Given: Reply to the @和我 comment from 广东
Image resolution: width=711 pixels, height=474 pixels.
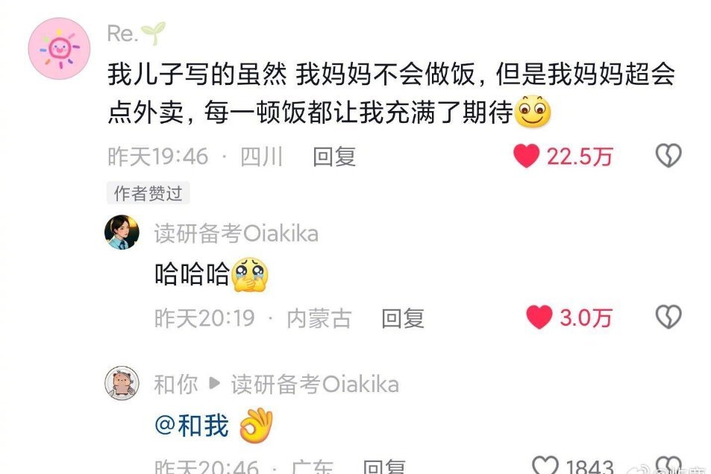Looking at the screenshot, I should tap(384, 467).
